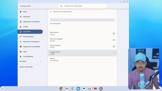Click the person icon beside Contas
Screen dimensions: 162x91
(x=21, y=27)
